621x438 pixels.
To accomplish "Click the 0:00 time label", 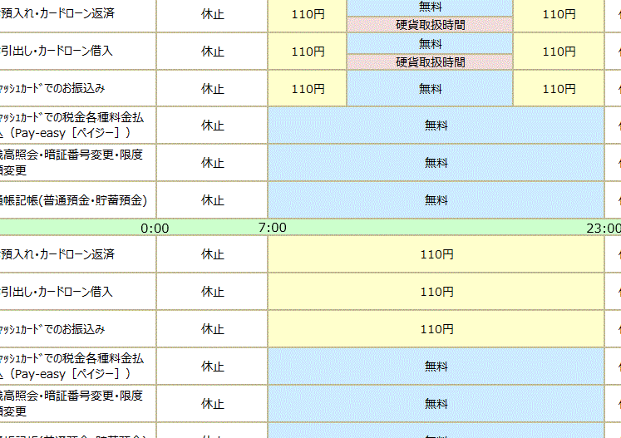I will click(155, 228).
